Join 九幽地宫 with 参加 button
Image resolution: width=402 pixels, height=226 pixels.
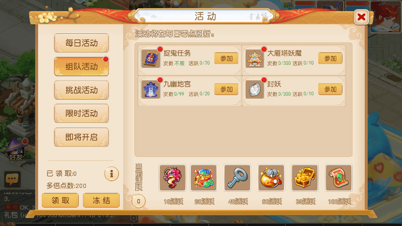[x=227, y=89]
